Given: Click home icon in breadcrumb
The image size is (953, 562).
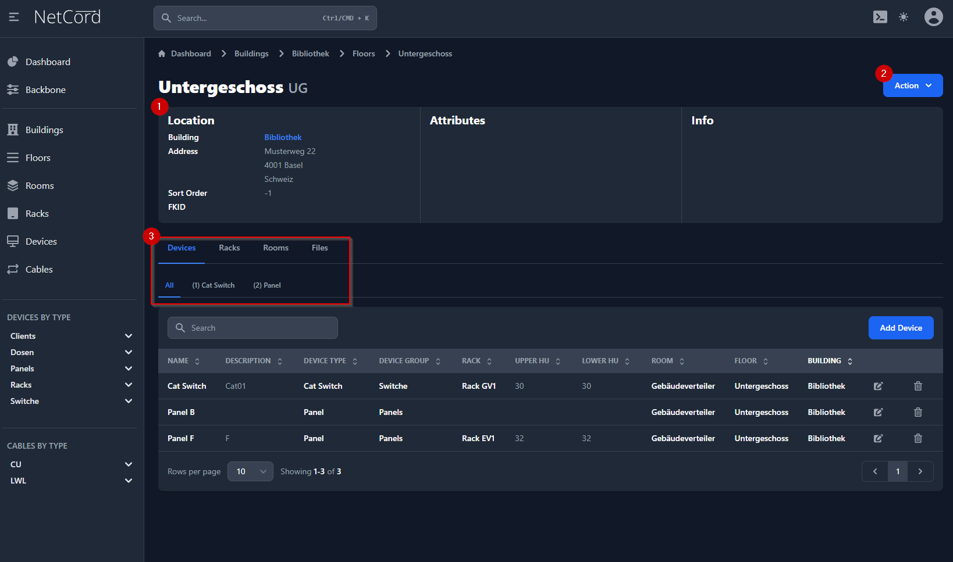Looking at the screenshot, I should [x=162, y=53].
